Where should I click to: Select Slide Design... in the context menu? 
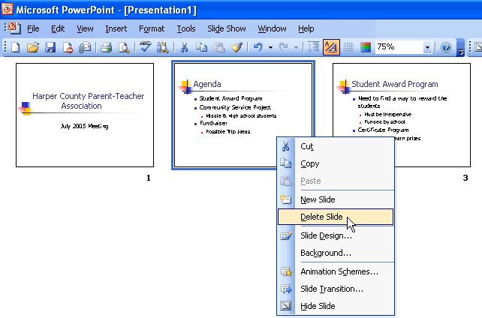pyautogui.click(x=326, y=235)
